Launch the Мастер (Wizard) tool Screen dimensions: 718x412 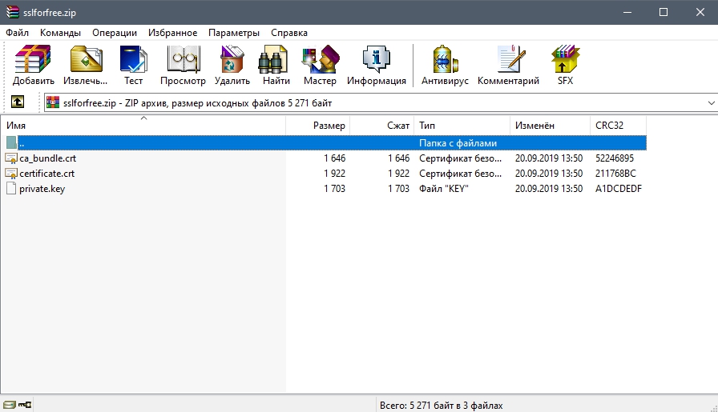320,66
